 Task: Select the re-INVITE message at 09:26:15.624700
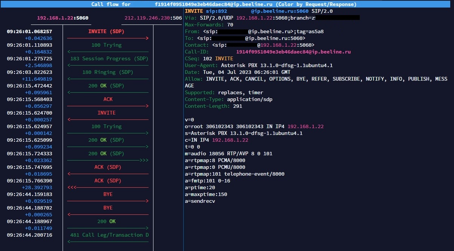tap(107, 113)
